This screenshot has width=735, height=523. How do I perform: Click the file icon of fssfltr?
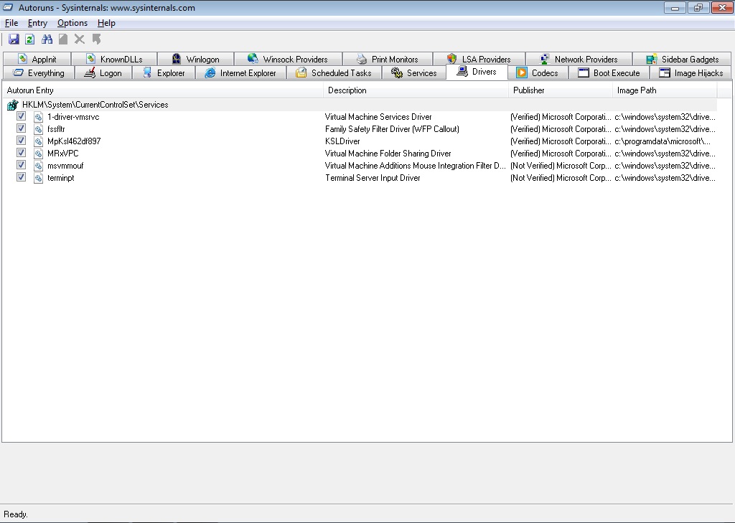[x=38, y=129]
